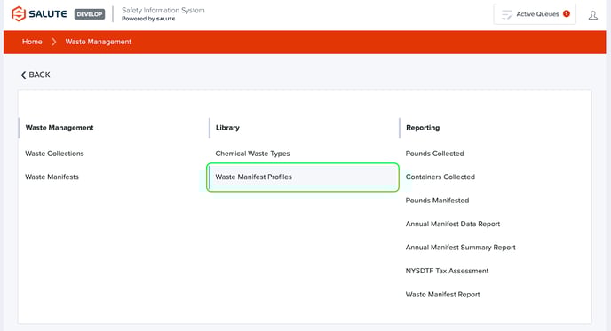Open the Containers Collected report
Screen dimensions: 611x331
(x=440, y=177)
